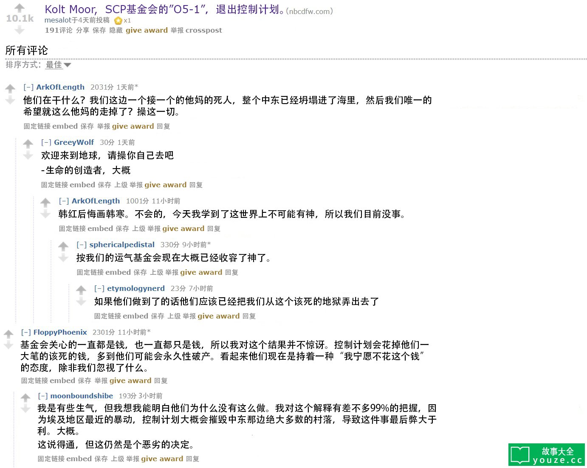Collapse GreeyWolf's comment with [–]
This screenshot has height=468, width=587.
(x=46, y=142)
